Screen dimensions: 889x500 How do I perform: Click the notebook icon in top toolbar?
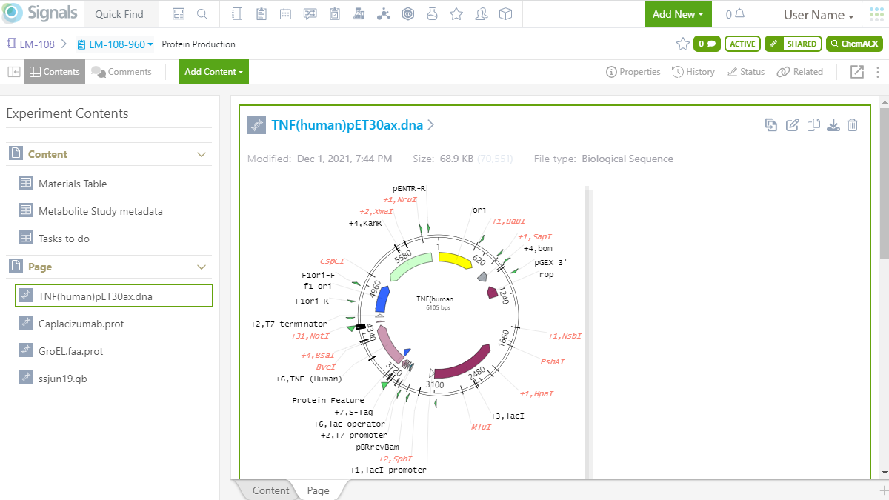pos(237,14)
